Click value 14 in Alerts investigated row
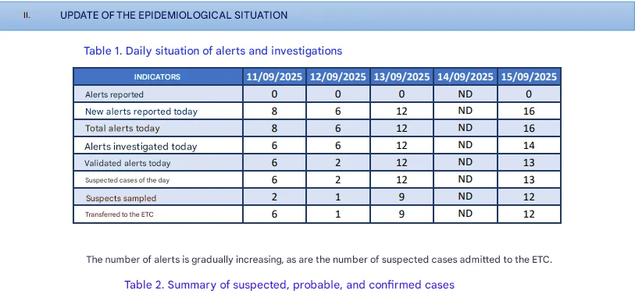The image size is (635, 294). click(529, 146)
